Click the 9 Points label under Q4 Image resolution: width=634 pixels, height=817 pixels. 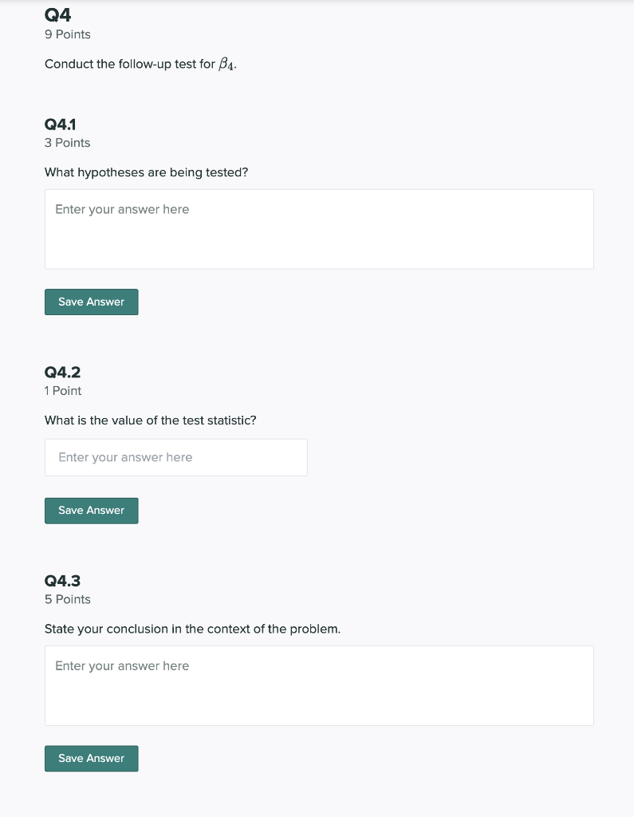(67, 34)
